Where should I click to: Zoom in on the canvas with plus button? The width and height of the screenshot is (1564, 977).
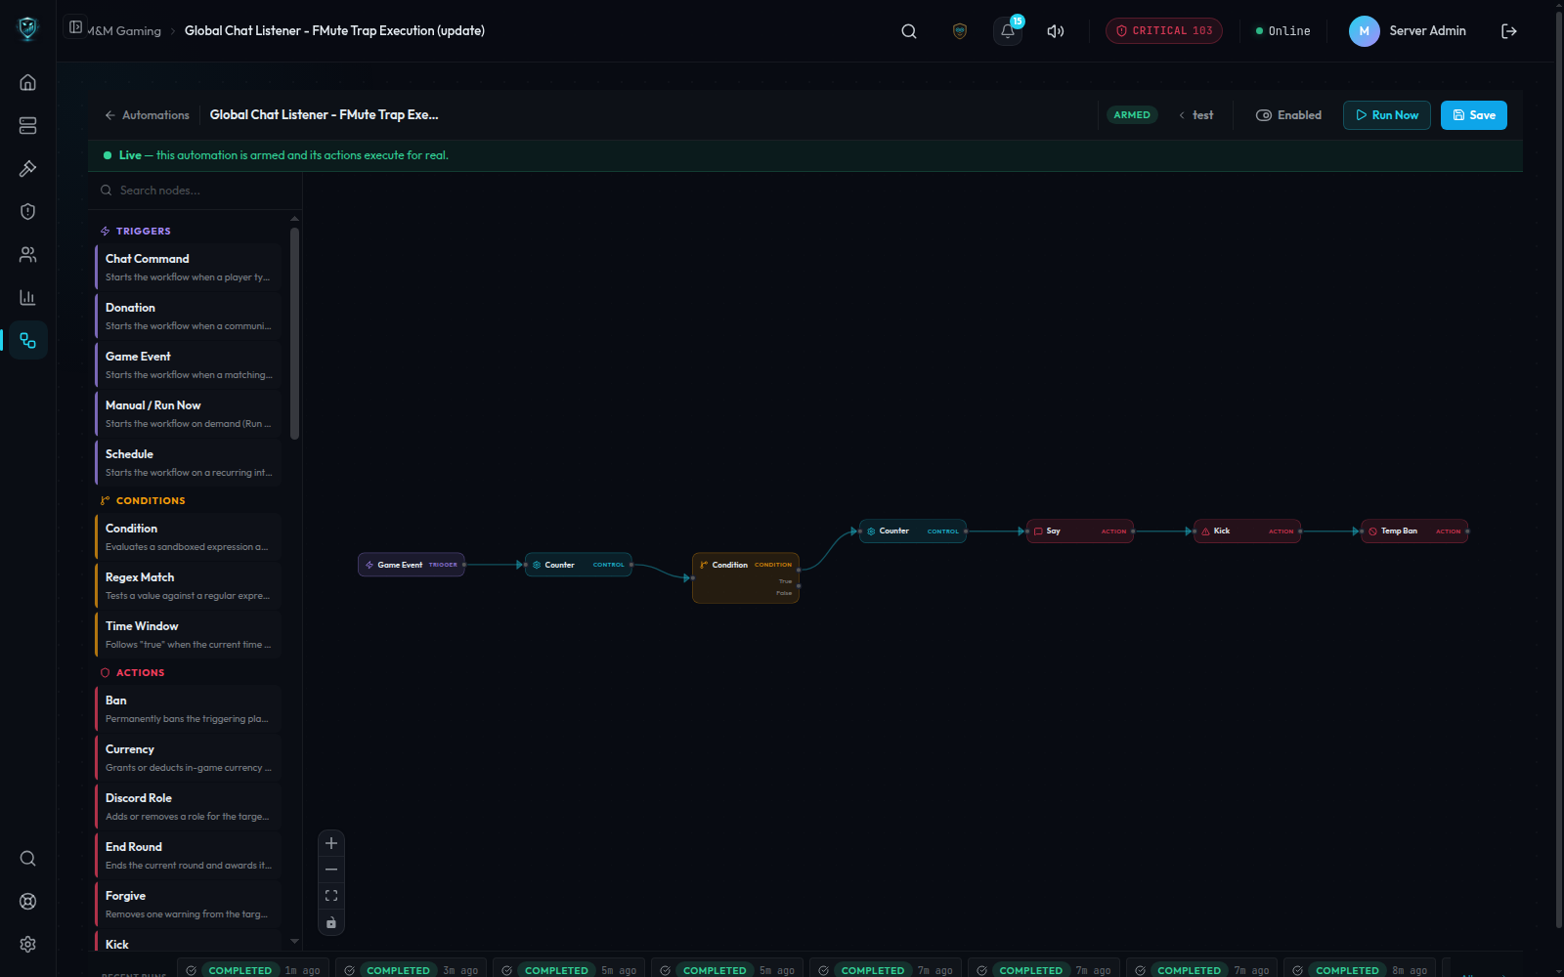[x=331, y=843]
